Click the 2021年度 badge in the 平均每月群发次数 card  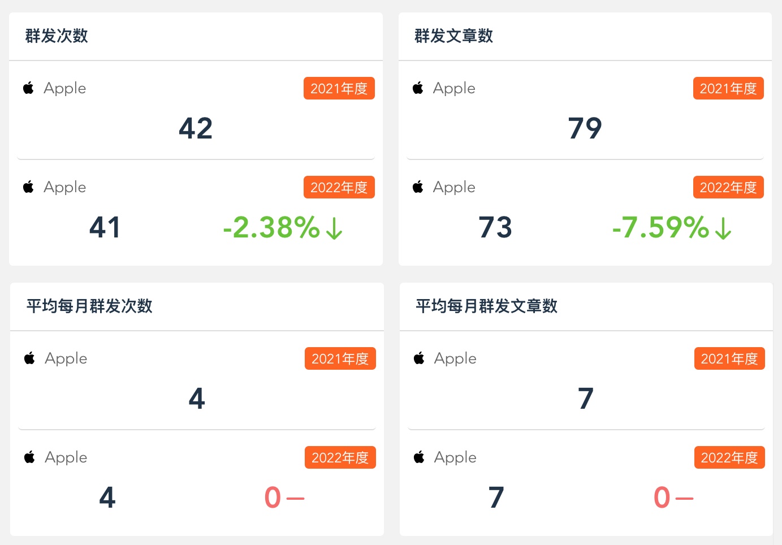340,358
